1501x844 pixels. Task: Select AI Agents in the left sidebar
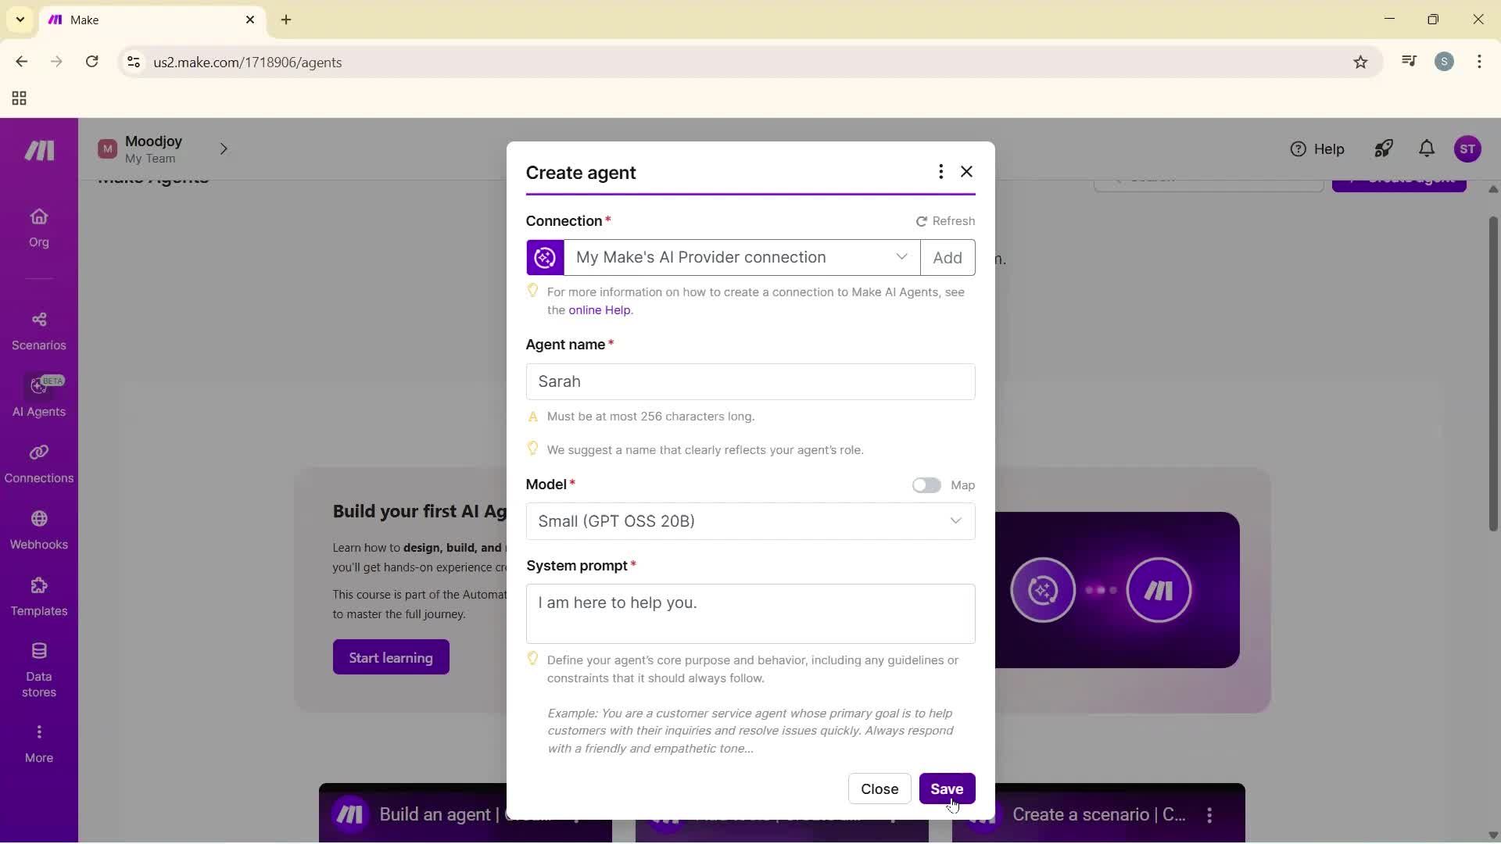pyautogui.click(x=38, y=399)
